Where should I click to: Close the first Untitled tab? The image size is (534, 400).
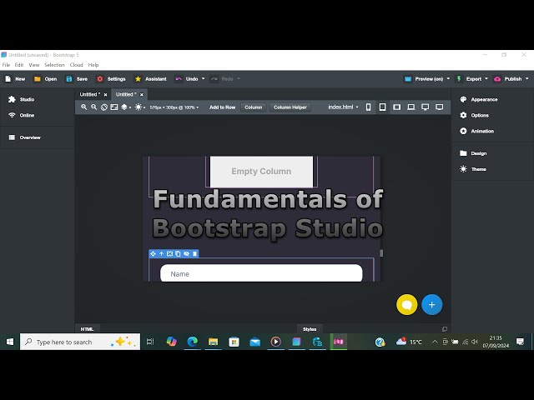tap(105, 94)
